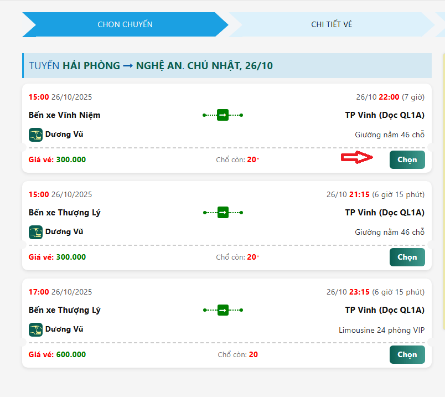Screen dimensions: 445x397
Task: Click Dương Vũ logo in Limousine VIP trip
Action: click(x=35, y=329)
